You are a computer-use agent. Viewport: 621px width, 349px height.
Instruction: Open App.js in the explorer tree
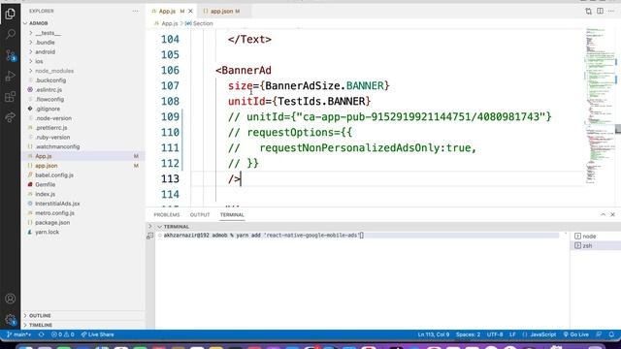(x=43, y=156)
